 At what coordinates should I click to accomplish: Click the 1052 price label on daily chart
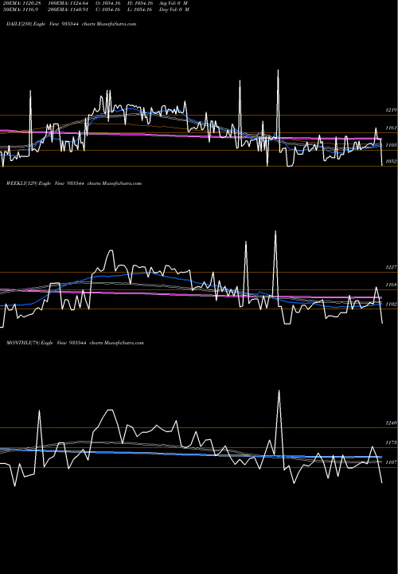point(391,161)
